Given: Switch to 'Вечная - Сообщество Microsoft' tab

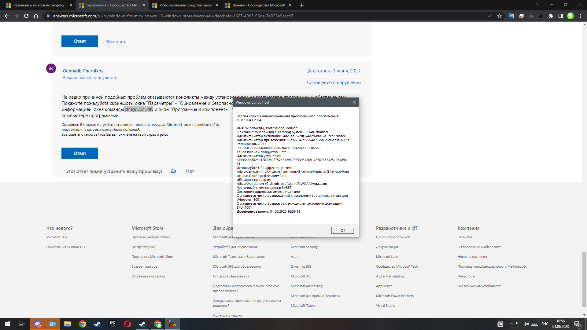Looking at the screenshot, I should [258, 5].
